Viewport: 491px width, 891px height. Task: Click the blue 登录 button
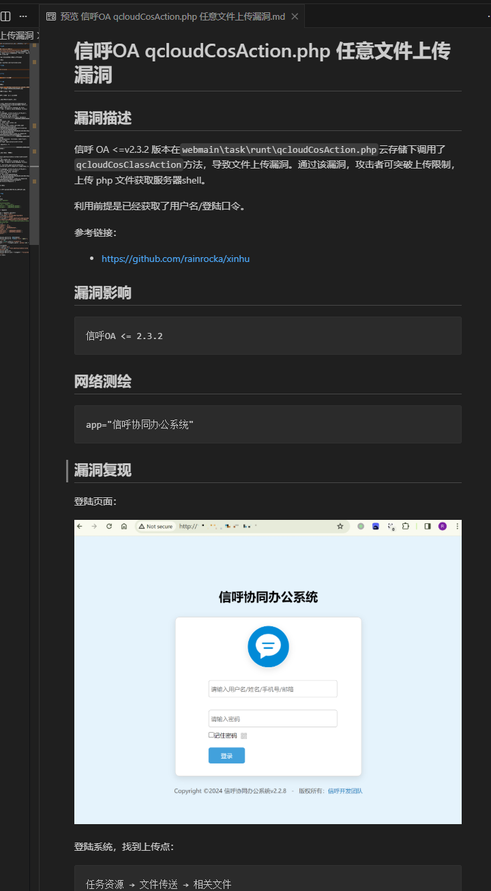226,756
